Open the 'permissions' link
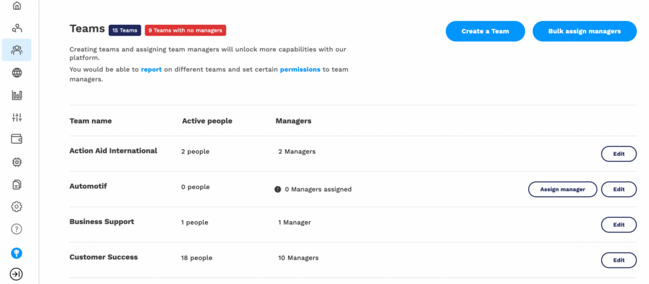 [300, 69]
